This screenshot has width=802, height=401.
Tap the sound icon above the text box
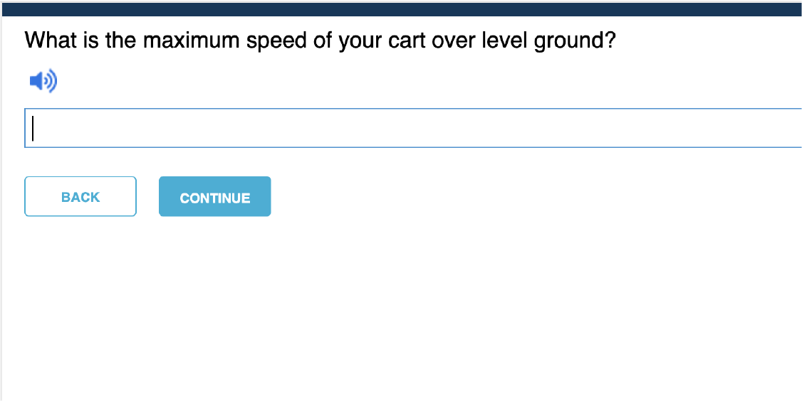(43, 82)
